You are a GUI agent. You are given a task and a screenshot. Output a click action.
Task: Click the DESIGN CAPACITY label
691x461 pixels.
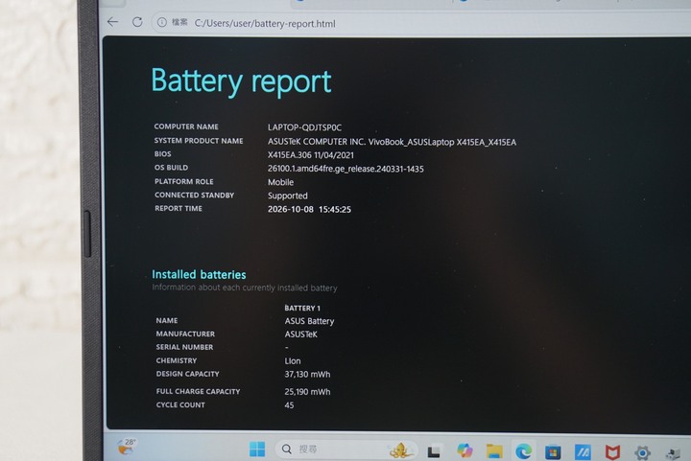click(187, 374)
